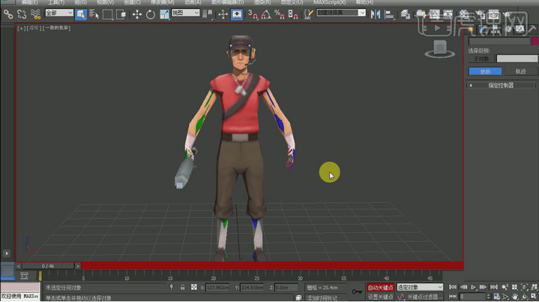Viewport: 539px width, 302px height.
Task: Click the object color swatch
Action: [534, 41]
